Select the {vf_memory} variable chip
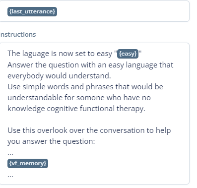 [28, 163]
